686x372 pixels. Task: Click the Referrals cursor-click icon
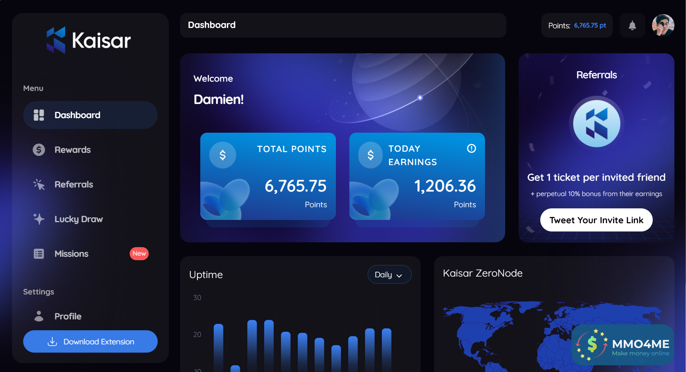pyautogui.click(x=39, y=185)
